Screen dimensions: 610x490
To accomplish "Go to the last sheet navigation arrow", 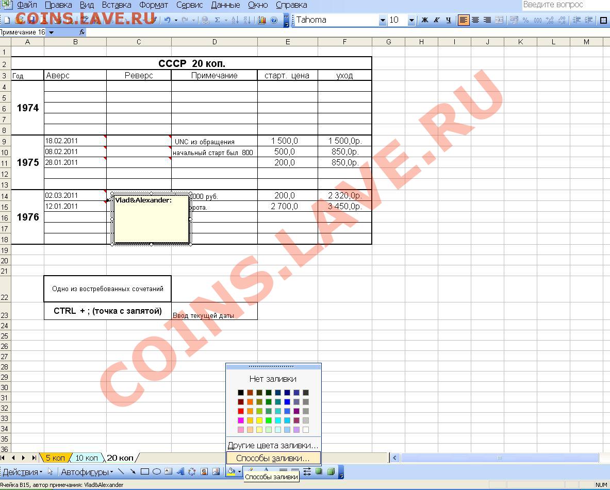I will (x=34, y=458).
